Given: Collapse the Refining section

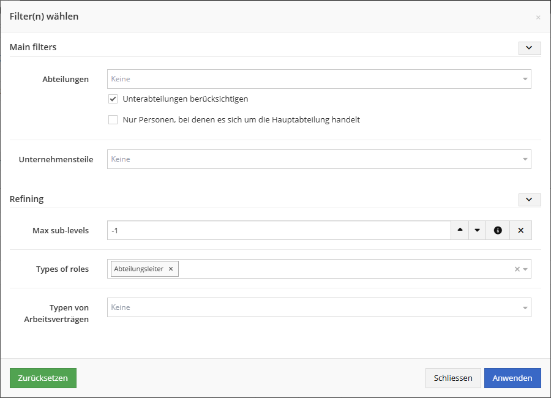Looking at the screenshot, I should point(530,200).
